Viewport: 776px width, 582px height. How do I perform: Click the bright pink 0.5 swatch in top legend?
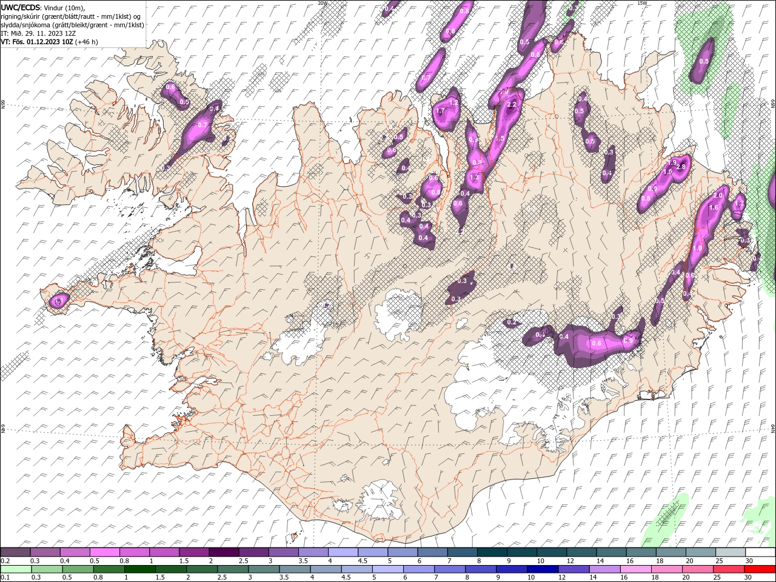pyautogui.click(x=105, y=552)
